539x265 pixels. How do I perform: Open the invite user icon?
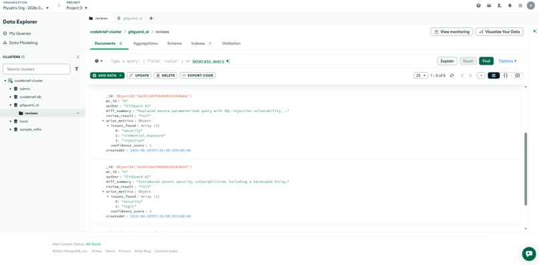499,5
